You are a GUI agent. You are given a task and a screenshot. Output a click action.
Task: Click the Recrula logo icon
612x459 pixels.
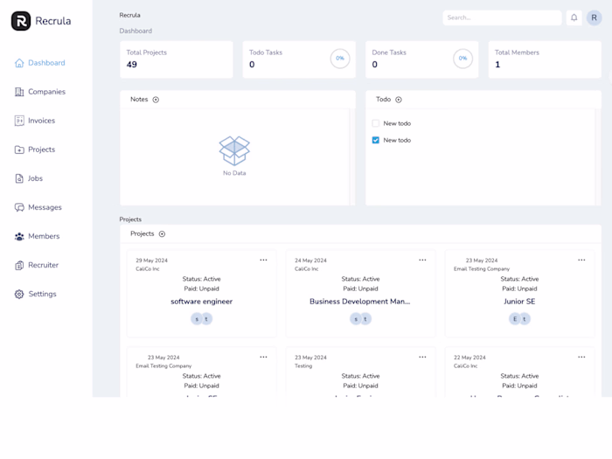[x=21, y=21]
